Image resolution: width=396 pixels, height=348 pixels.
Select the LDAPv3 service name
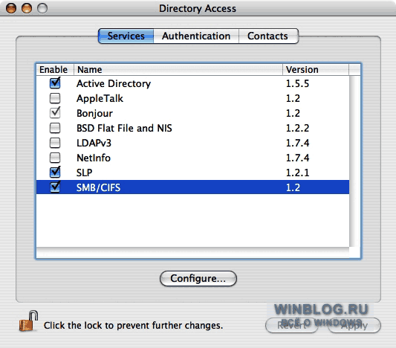click(94, 143)
